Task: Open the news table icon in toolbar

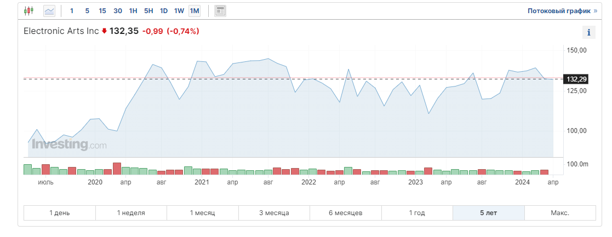Action: (220, 11)
